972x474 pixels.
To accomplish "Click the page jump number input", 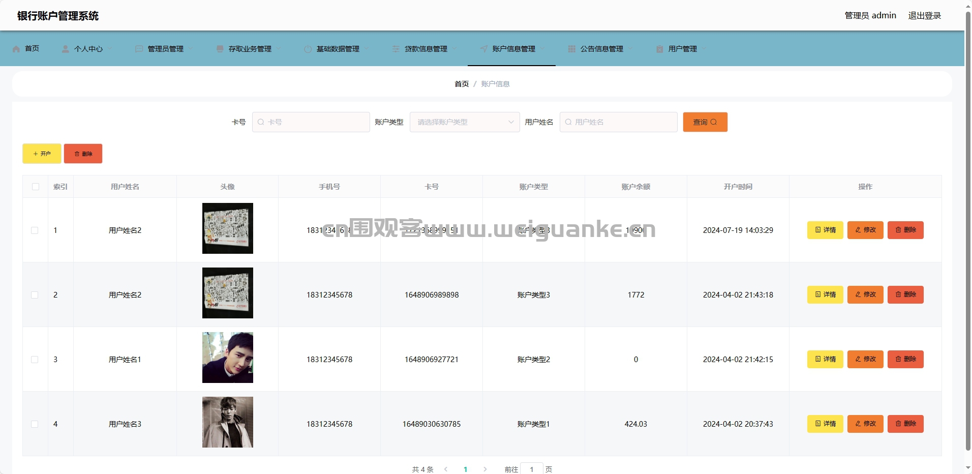I will coord(532,469).
